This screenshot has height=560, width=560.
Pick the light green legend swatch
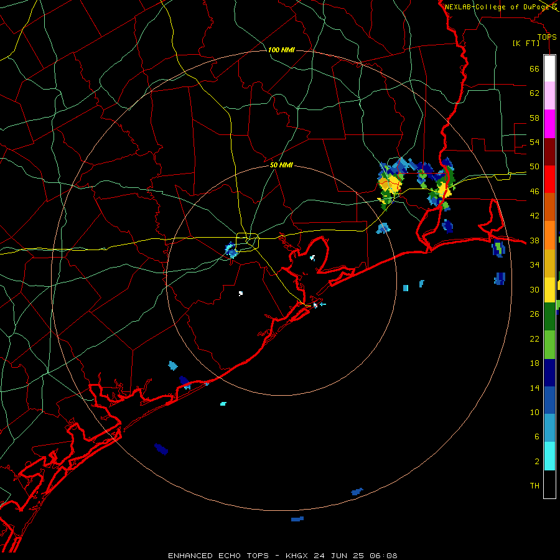tap(549, 345)
